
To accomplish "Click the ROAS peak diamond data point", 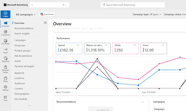I will (x=97, y=59).
